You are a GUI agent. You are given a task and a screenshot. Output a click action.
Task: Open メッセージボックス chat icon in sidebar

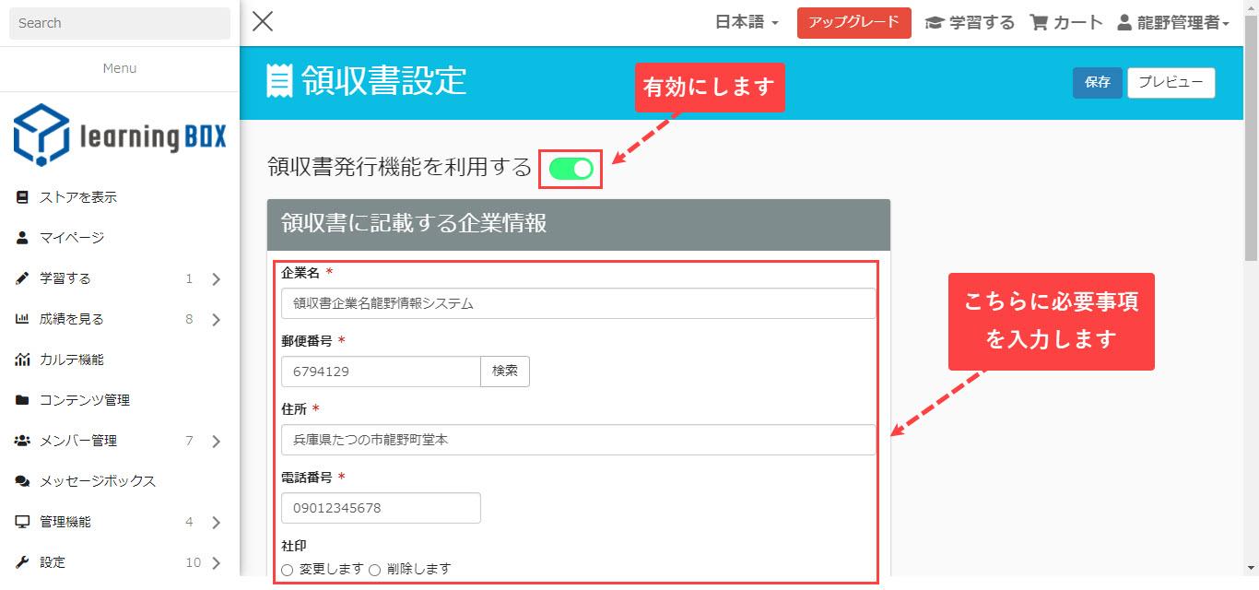22,481
